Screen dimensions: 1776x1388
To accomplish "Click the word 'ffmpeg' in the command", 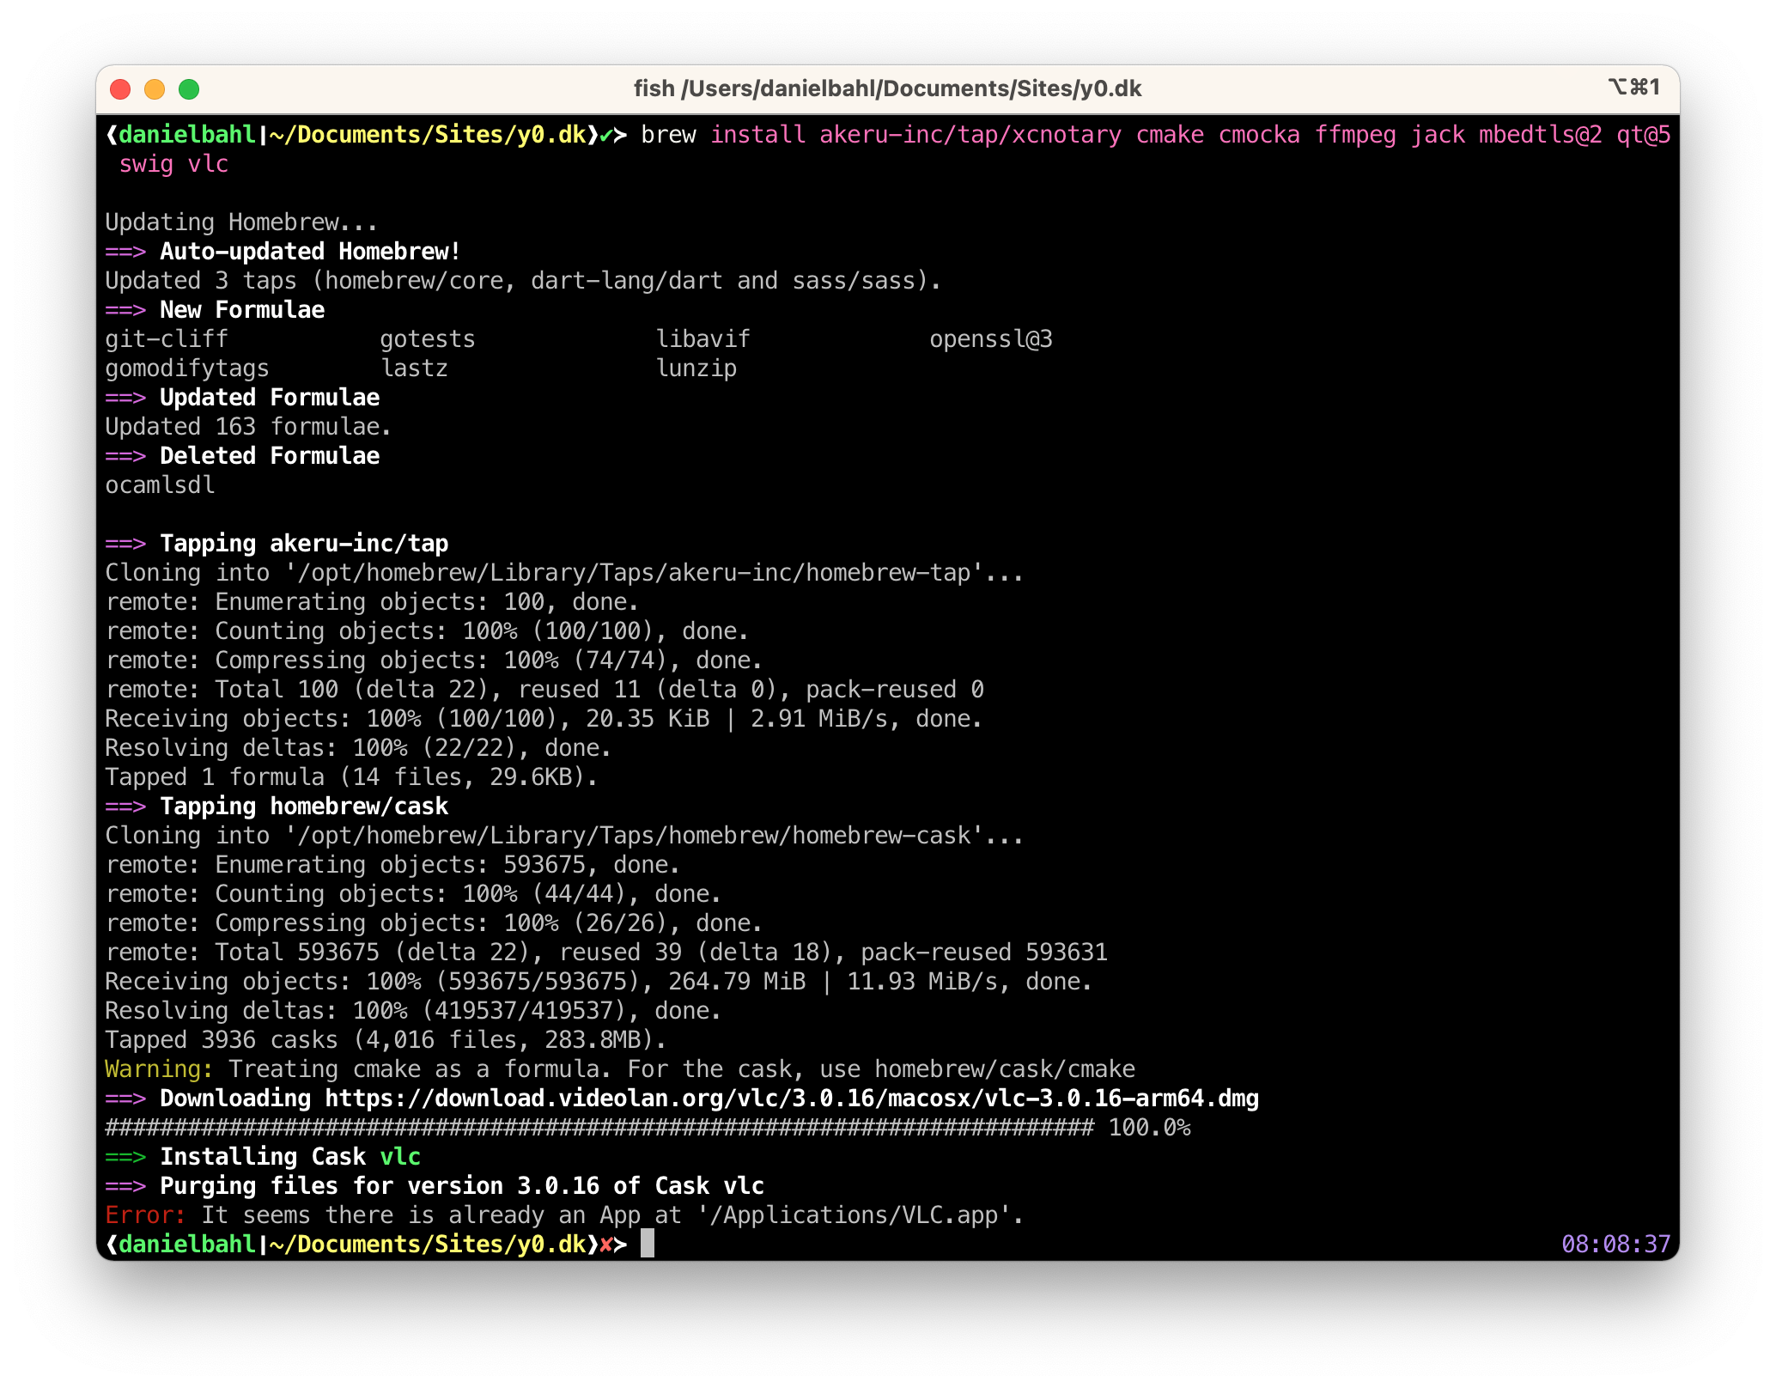I will 1355,136.
